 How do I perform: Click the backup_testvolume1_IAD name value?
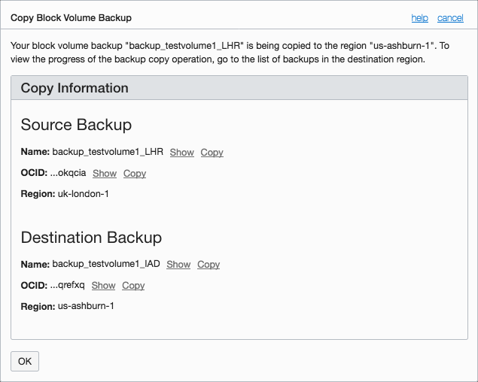(106, 264)
